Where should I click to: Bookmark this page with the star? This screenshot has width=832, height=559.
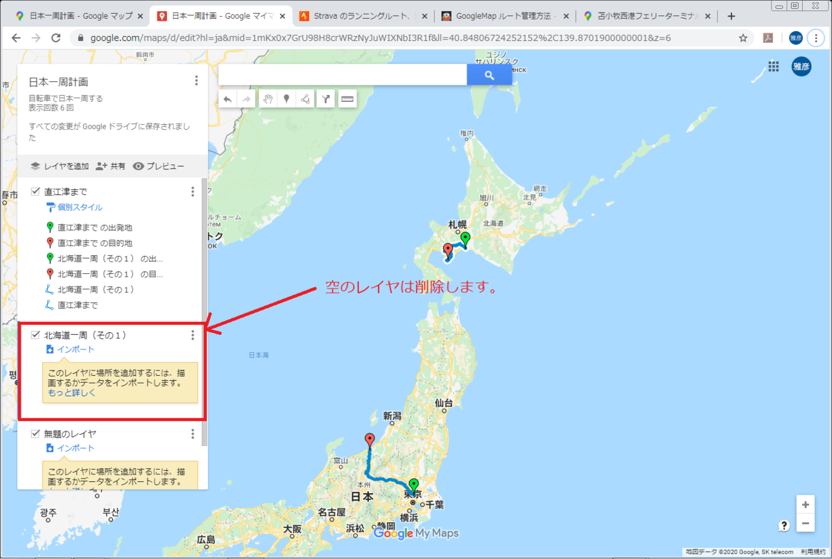743,38
